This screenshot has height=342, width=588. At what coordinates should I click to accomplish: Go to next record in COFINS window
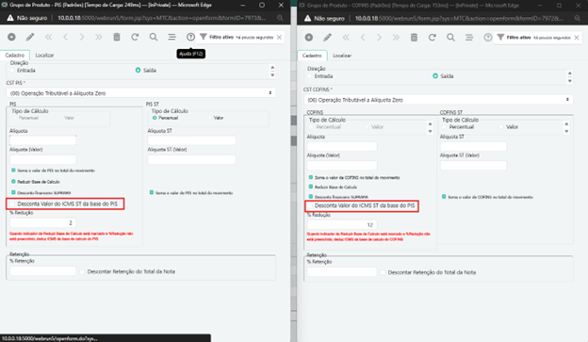click(x=379, y=37)
